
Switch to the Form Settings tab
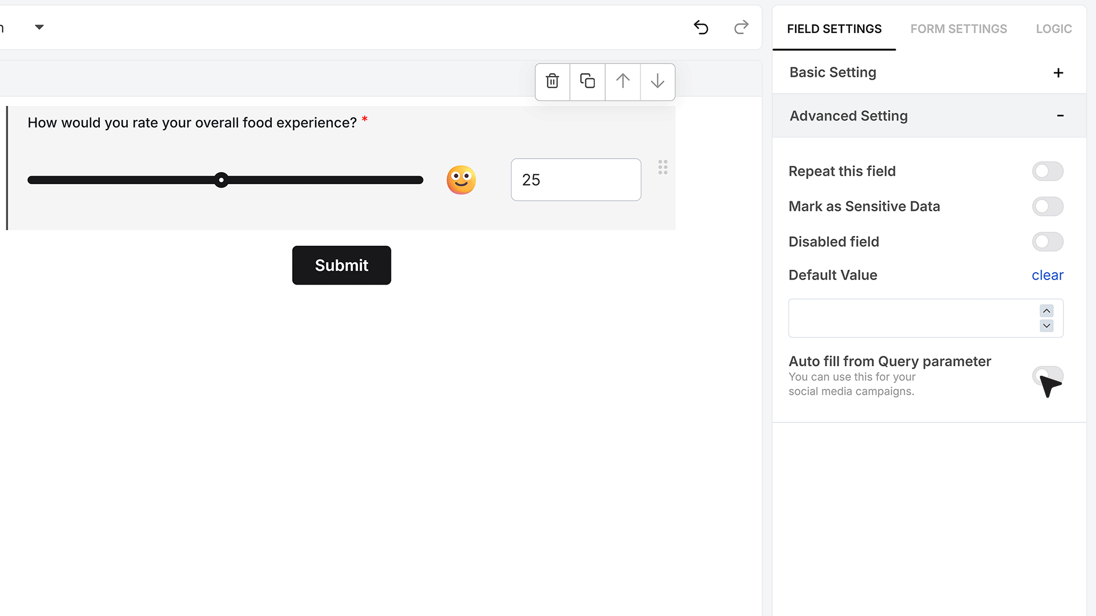(958, 29)
